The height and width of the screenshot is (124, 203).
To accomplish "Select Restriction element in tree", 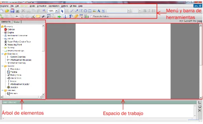I will [15, 69].
